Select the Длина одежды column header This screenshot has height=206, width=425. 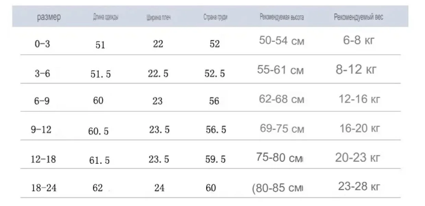pyautogui.click(x=106, y=17)
